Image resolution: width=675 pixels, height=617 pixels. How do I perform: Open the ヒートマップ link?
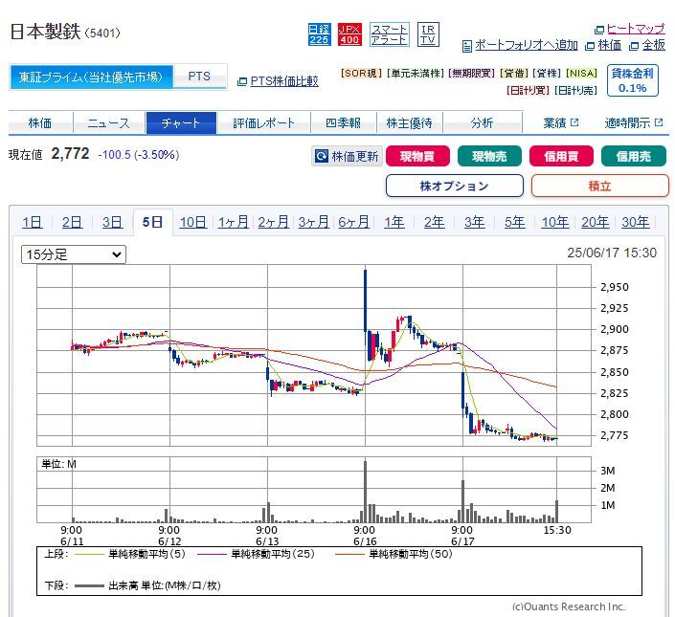pyautogui.click(x=636, y=29)
